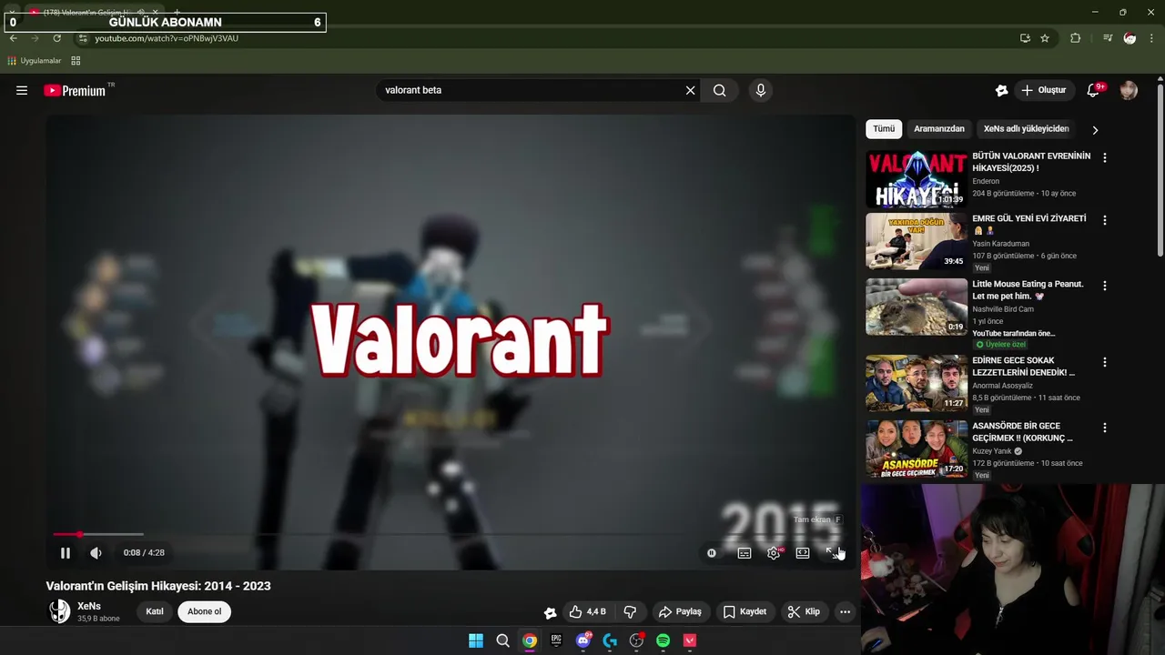This screenshot has width=1165, height=655.
Task: Click the browser address bar URL
Action: tap(167, 38)
